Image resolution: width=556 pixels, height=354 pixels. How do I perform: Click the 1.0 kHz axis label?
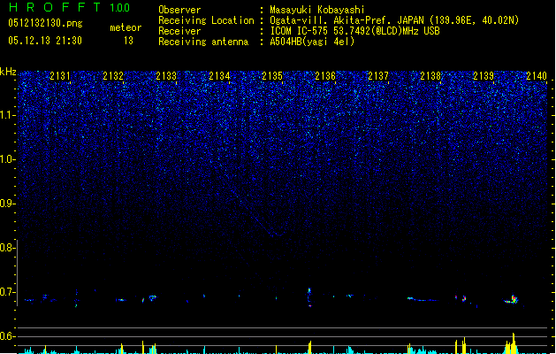coord(7,159)
